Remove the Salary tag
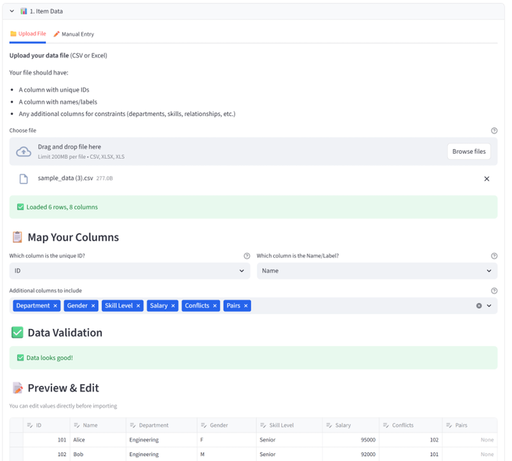 (x=173, y=306)
